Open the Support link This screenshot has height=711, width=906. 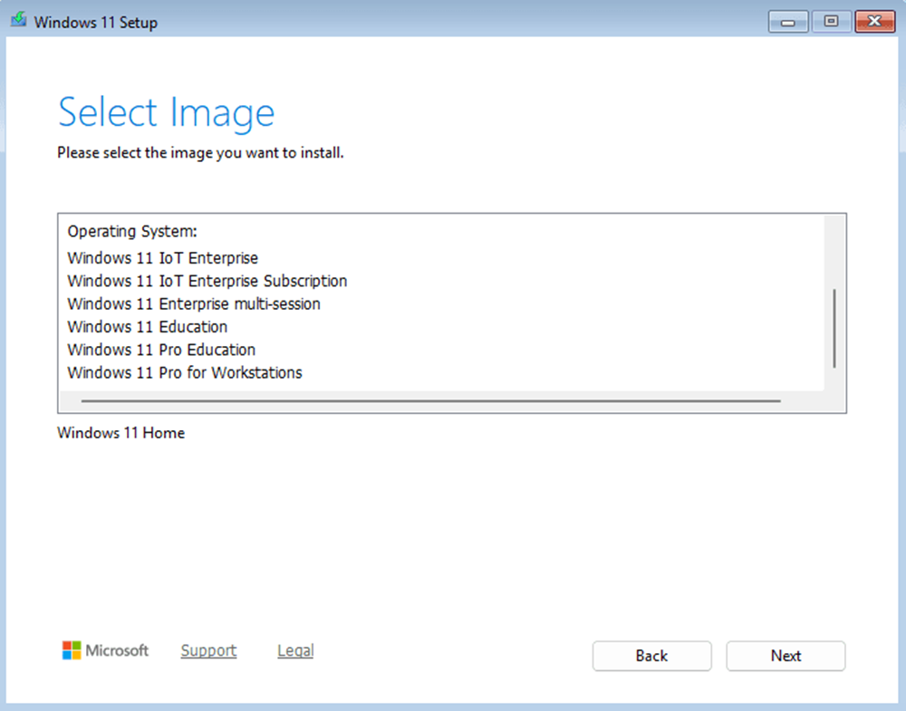[208, 650]
